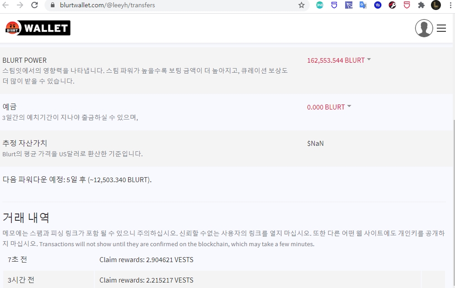This screenshot has height=288, width=455.
Task: Open the user avatar profile menu
Action: click(424, 28)
